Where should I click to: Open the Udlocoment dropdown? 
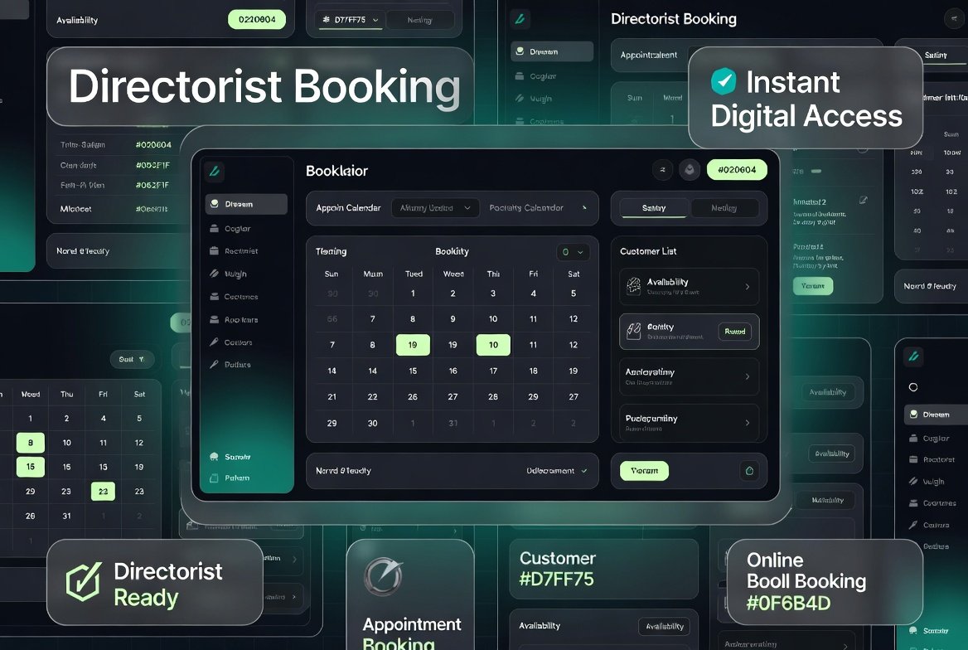pos(557,471)
